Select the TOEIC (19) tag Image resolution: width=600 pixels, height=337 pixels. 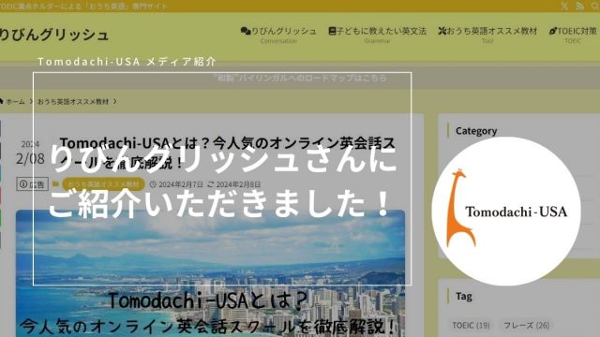[471, 325]
